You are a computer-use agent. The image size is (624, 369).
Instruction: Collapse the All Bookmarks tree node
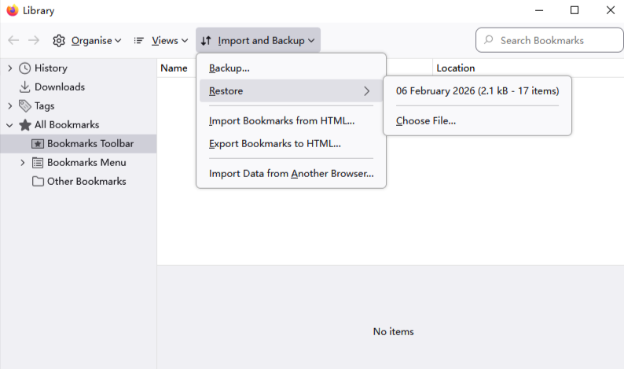pyautogui.click(x=9, y=125)
